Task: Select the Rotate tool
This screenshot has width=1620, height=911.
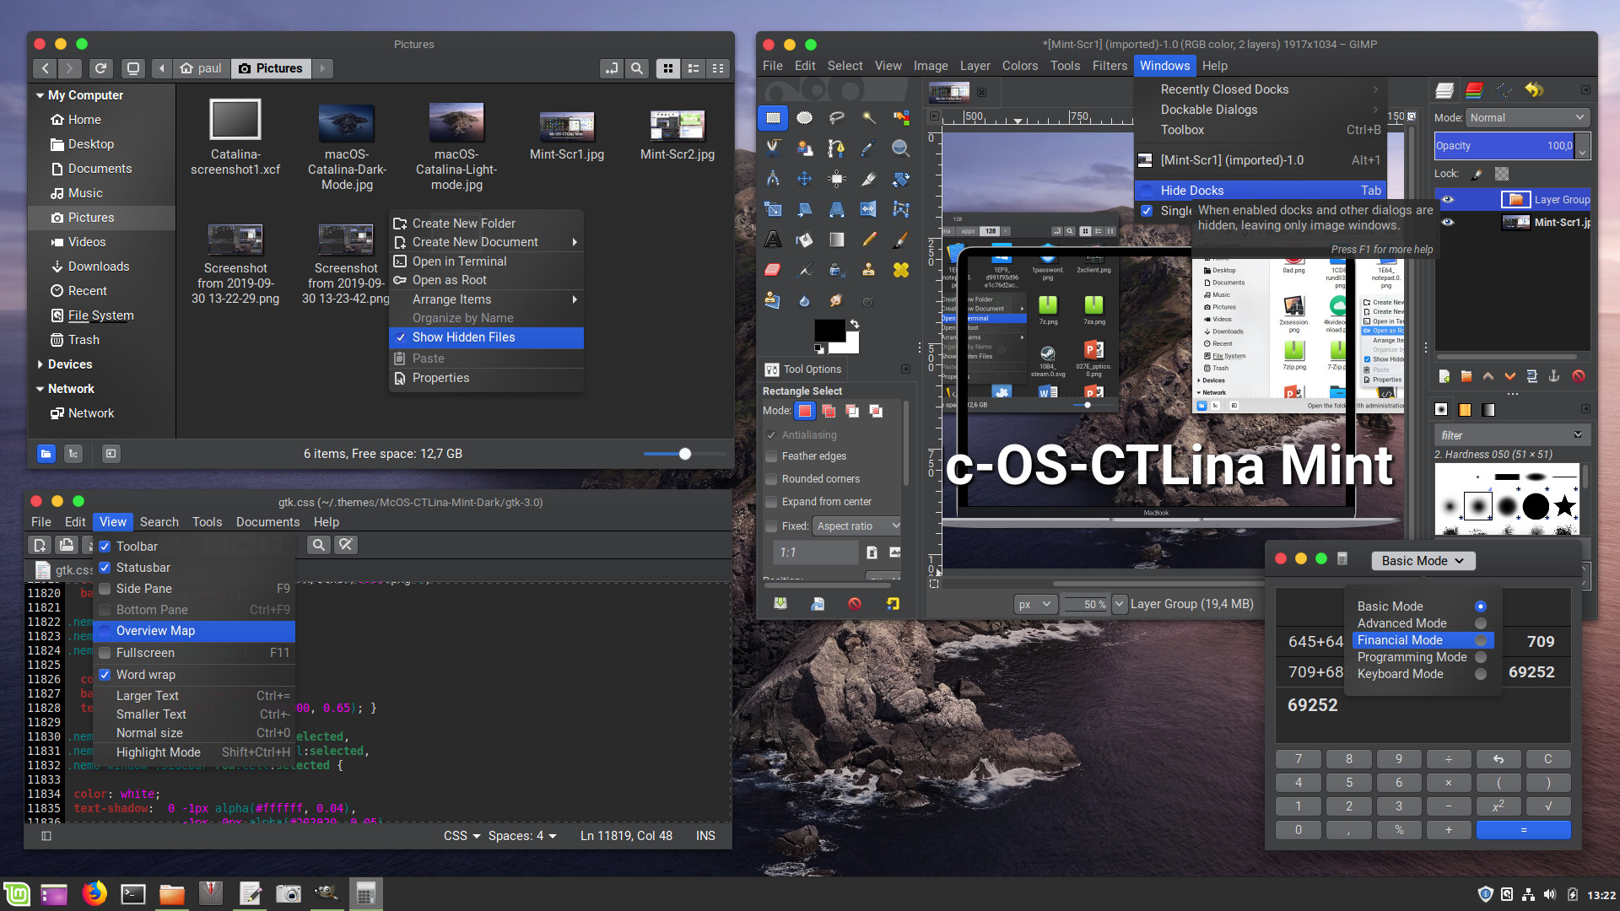Action: pos(900,179)
